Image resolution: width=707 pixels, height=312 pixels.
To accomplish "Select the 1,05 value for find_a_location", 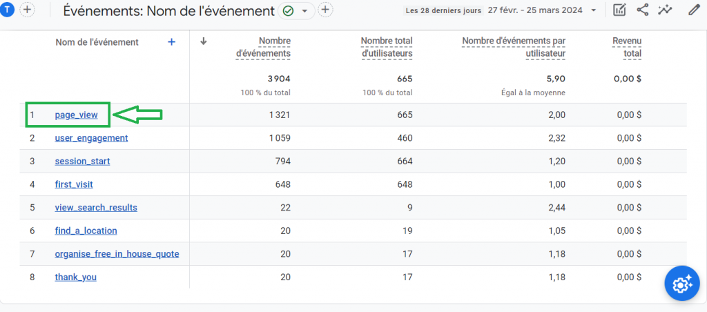I will click(x=556, y=231).
